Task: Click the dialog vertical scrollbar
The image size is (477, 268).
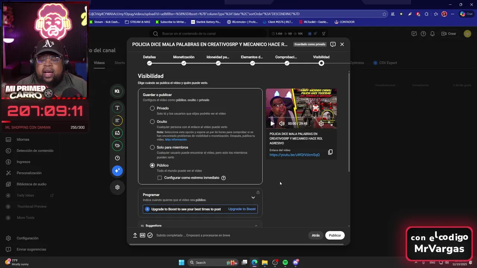Action: pos(349,122)
